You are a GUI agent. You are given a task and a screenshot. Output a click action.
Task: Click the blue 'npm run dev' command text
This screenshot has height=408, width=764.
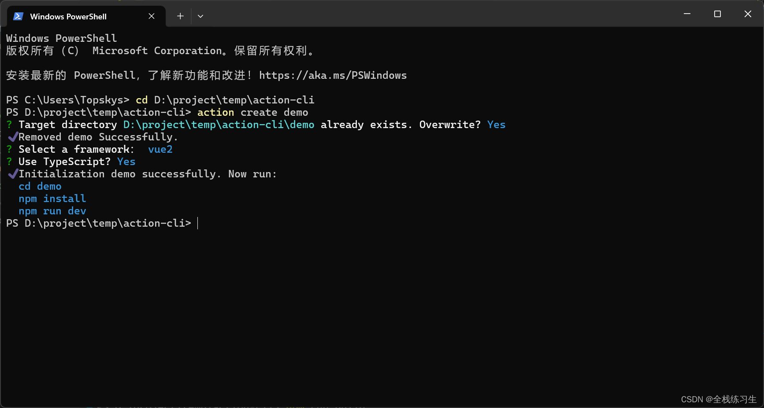coord(52,211)
